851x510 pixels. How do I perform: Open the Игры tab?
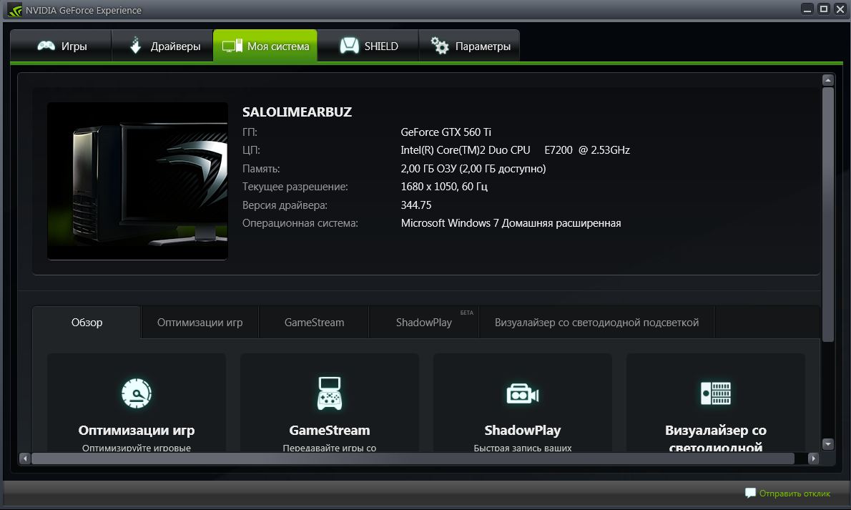(61, 46)
